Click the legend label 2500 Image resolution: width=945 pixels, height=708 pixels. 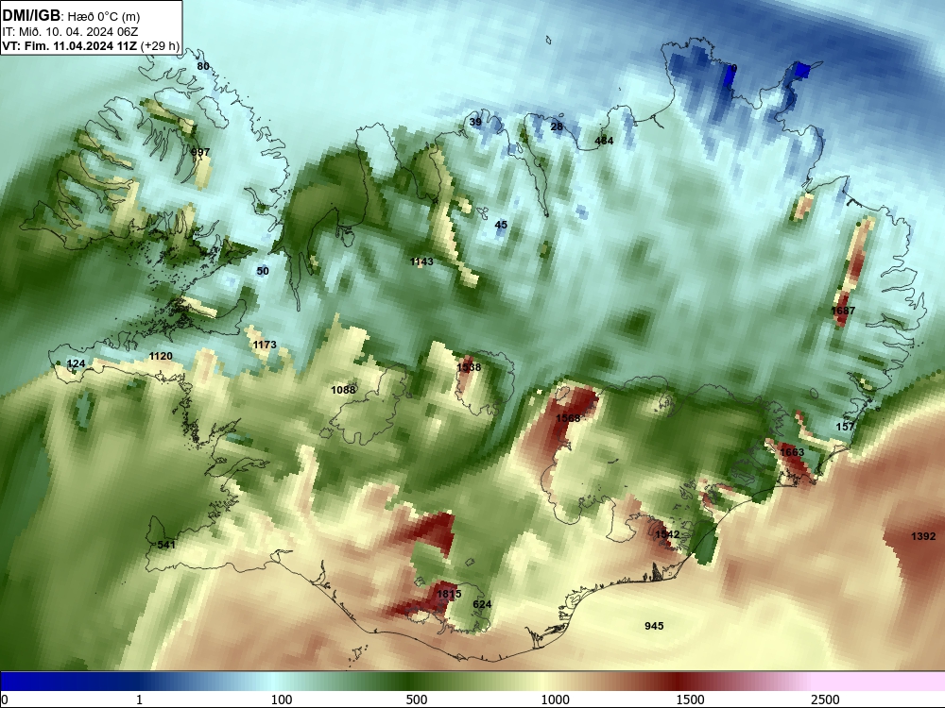pyautogui.click(x=825, y=700)
